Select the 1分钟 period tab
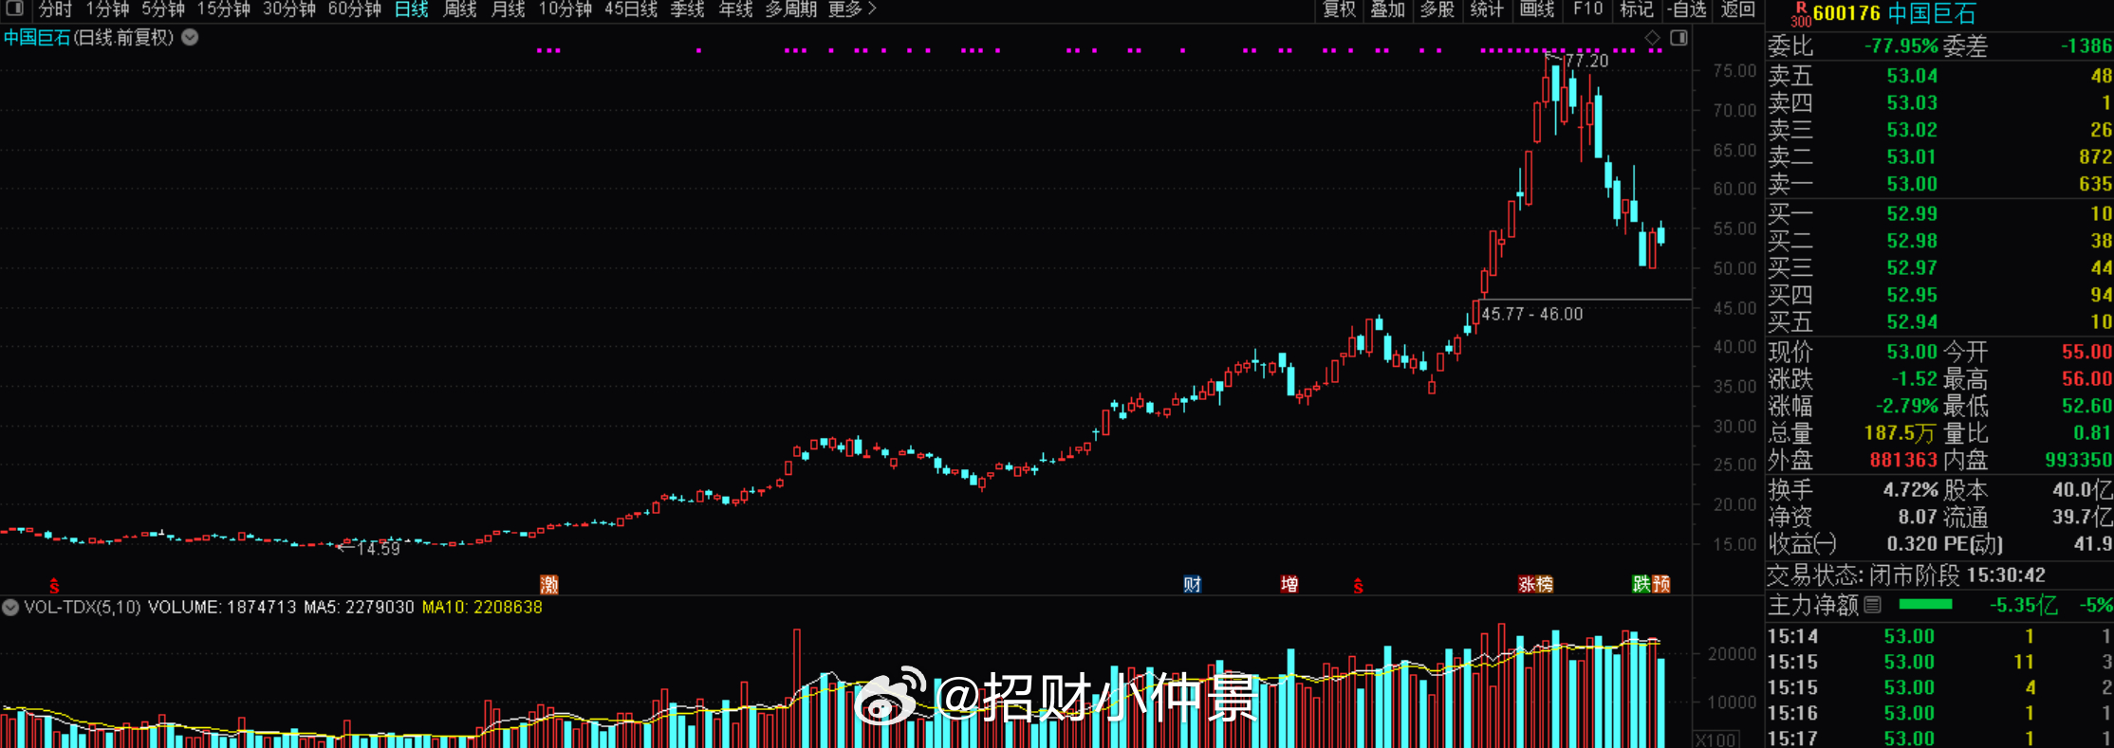The height and width of the screenshot is (748, 2114). 107,9
